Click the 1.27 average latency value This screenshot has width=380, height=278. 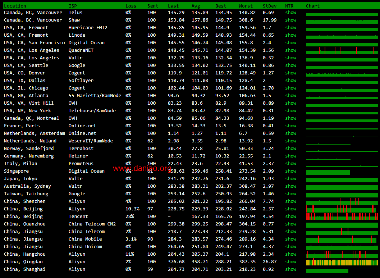click(x=197, y=133)
